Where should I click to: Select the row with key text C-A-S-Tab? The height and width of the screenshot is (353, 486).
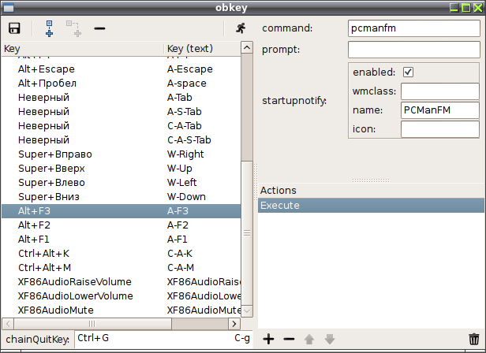point(121,140)
